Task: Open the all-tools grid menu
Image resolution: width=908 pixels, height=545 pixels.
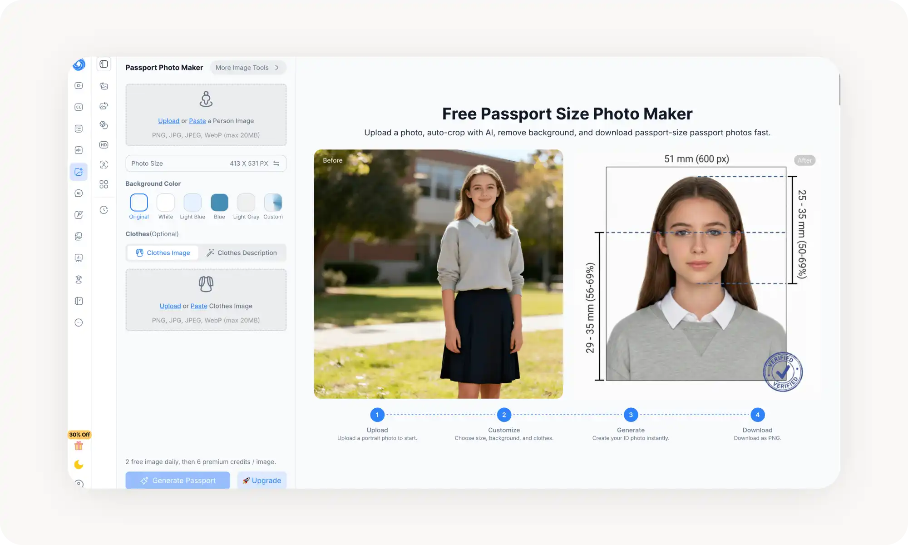Action: pos(104,184)
